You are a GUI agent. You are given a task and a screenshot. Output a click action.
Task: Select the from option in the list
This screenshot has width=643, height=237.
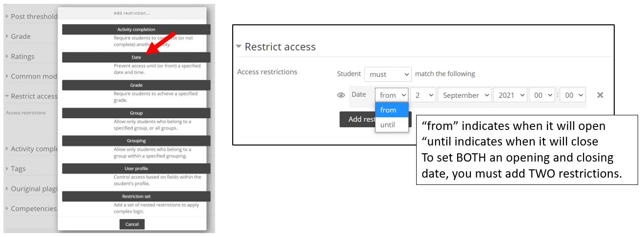tap(392, 110)
